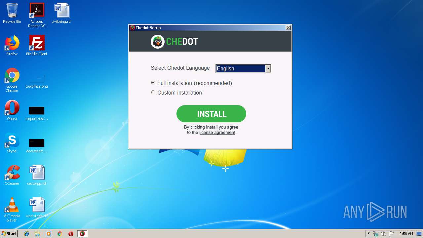
Task: Open the Opera desktop shortcut
Action: [12, 110]
